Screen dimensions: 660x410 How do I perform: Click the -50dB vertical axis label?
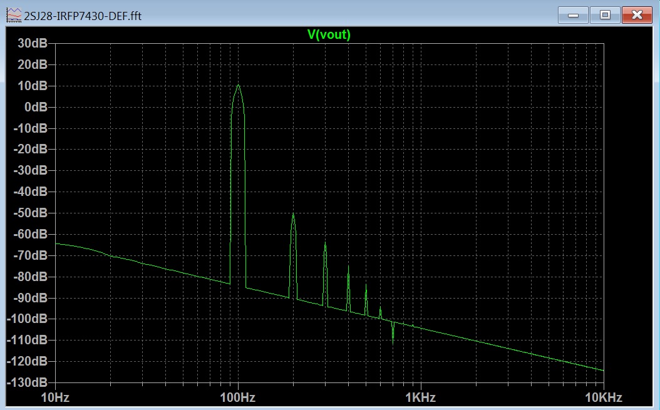click(30, 213)
